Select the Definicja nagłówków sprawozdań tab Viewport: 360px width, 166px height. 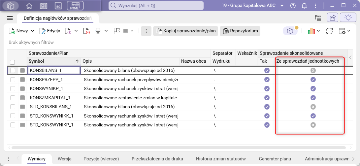(x=58, y=18)
